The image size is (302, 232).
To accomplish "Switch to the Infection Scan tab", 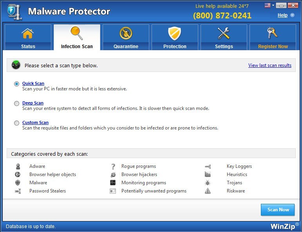I will click(77, 46).
